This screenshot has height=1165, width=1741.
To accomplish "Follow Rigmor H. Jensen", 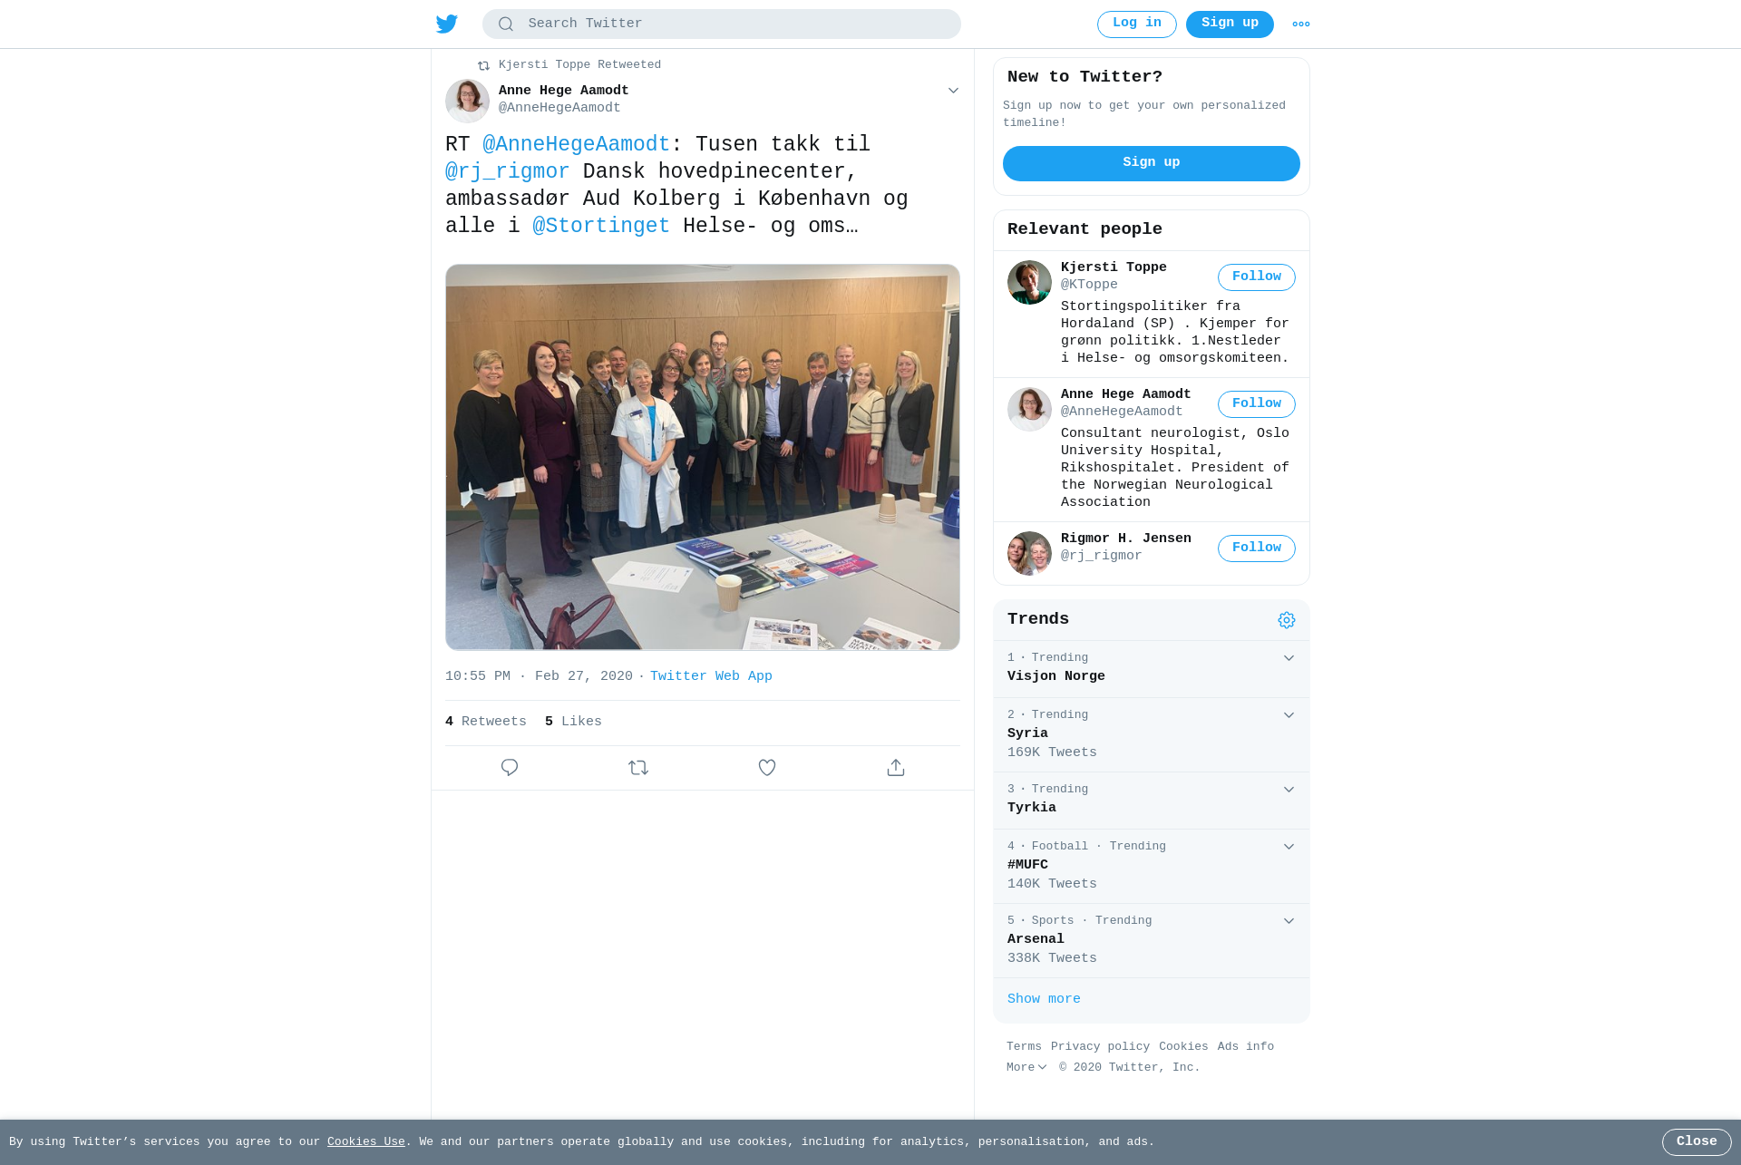I will 1257,549.
